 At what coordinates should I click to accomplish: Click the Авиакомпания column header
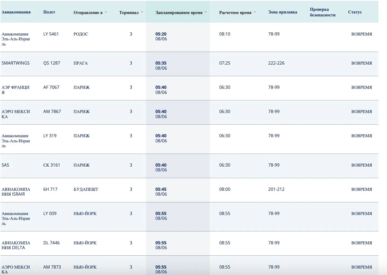click(x=16, y=12)
